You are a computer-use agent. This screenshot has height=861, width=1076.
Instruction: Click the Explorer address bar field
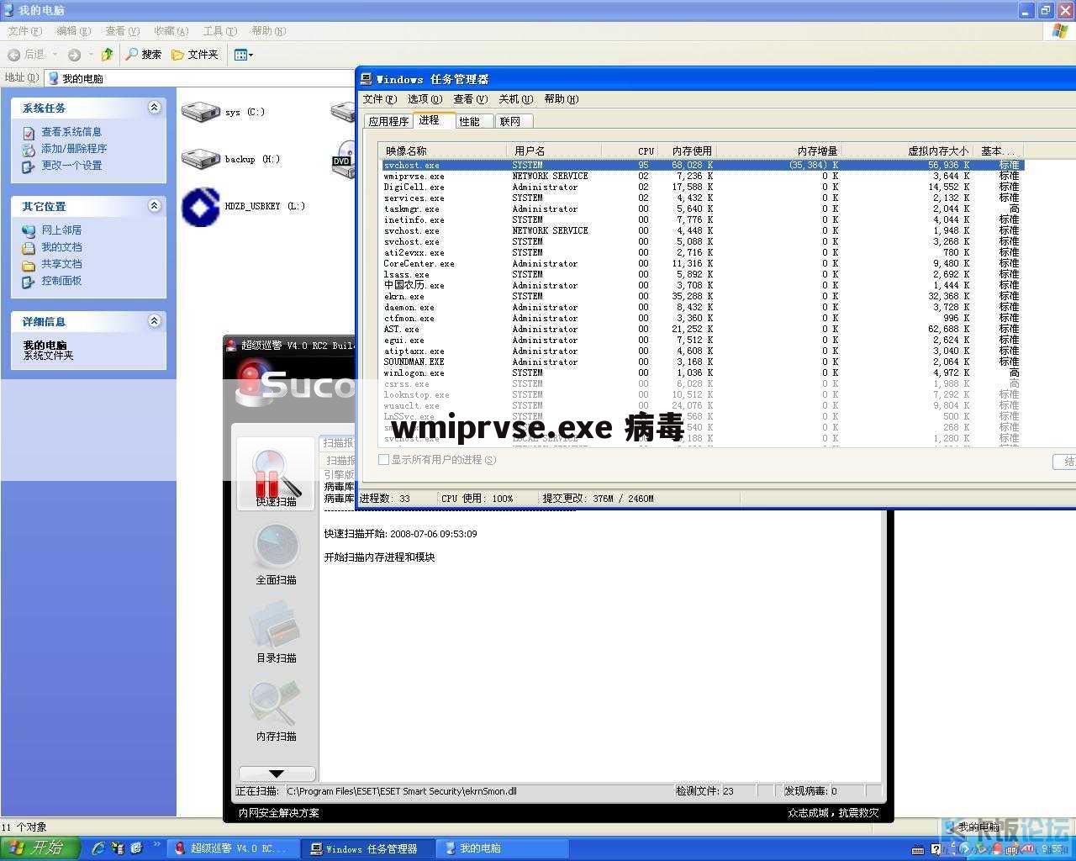pos(200,78)
